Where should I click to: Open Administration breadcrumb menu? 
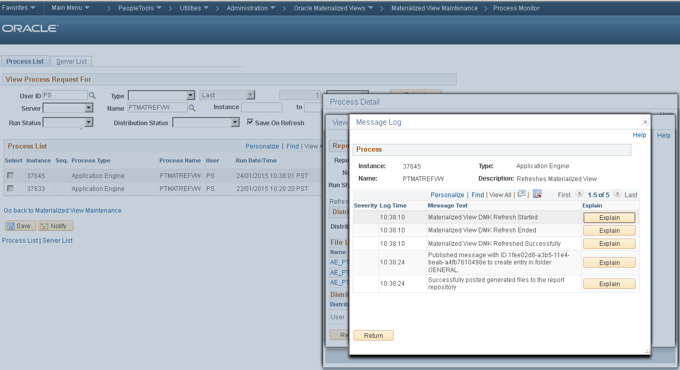[x=251, y=8]
